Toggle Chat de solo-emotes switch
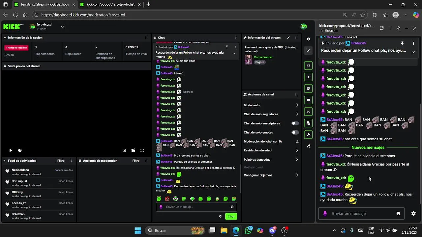This screenshot has height=237, width=422. (x=295, y=132)
